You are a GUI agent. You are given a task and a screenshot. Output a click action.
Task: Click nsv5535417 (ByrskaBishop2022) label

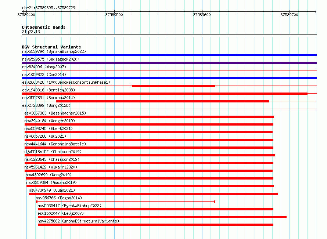coord(69,206)
